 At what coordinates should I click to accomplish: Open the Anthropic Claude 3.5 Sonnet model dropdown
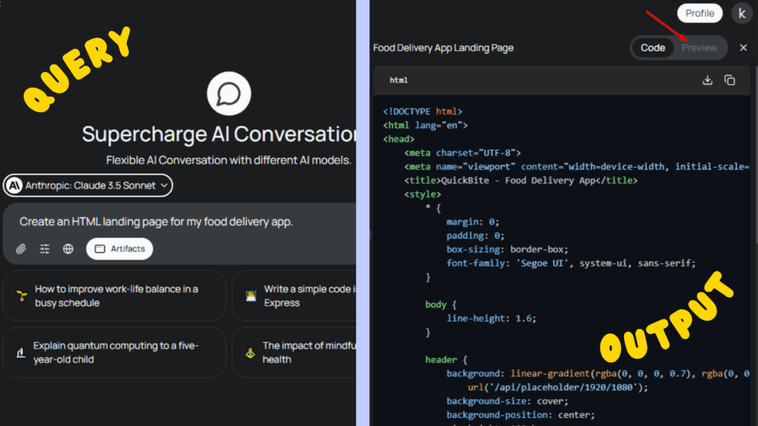(x=87, y=185)
